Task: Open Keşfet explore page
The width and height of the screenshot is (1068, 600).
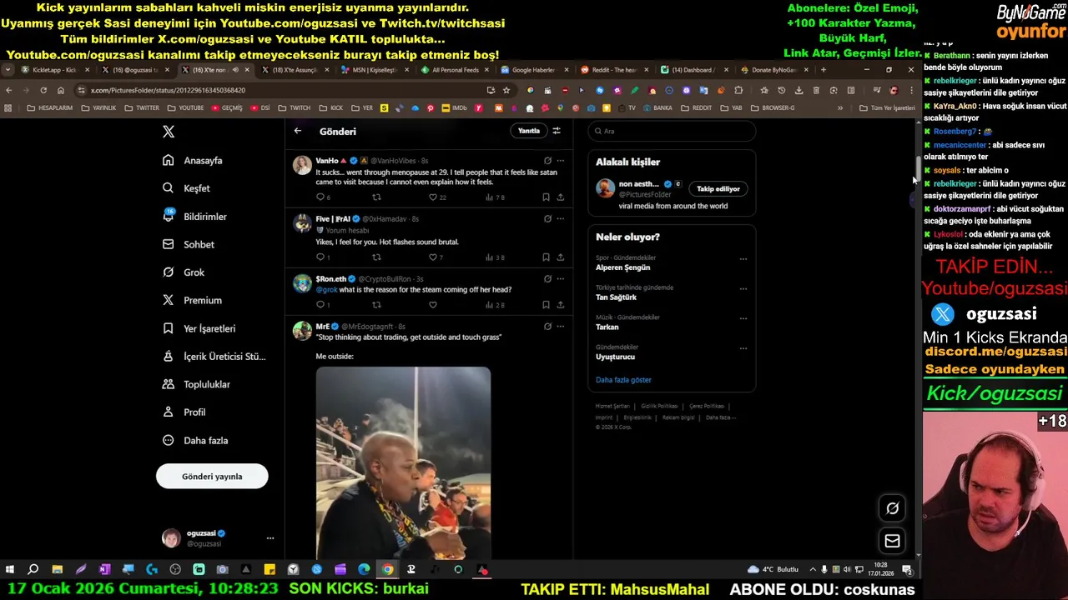Action: [x=186, y=188]
